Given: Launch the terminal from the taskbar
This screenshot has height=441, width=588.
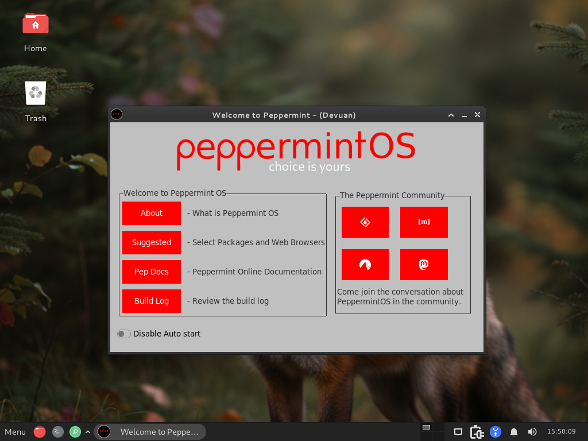Looking at the screenshot, I should pos(58,432).
